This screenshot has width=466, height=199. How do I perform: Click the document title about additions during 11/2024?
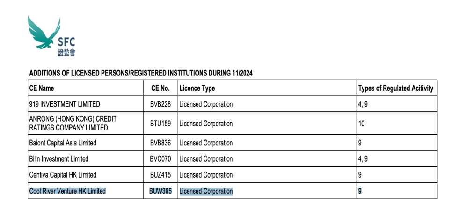(141, 74)
